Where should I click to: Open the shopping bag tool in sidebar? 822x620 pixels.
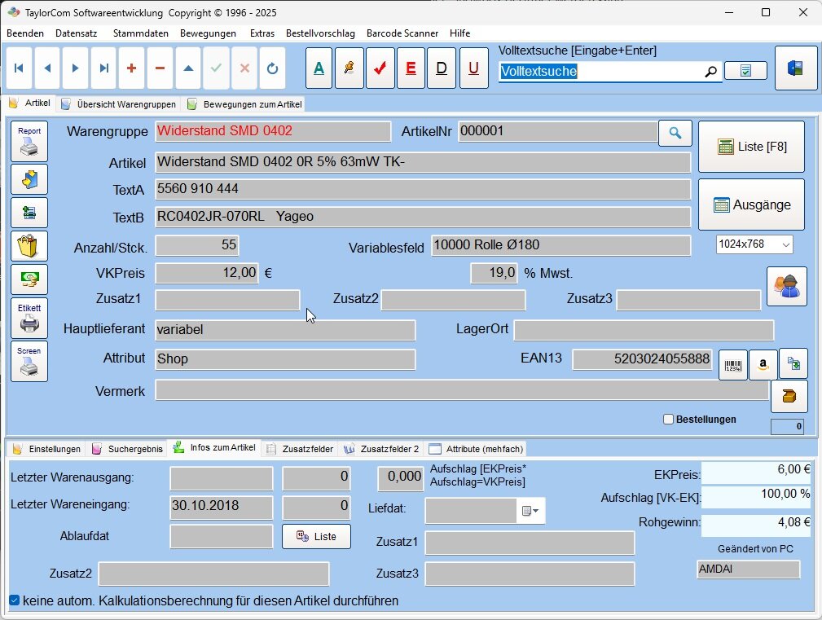tap(29, 245)
